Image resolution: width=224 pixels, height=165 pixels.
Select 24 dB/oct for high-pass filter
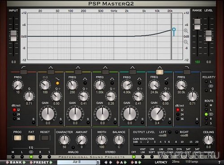[x=14, y=114]
